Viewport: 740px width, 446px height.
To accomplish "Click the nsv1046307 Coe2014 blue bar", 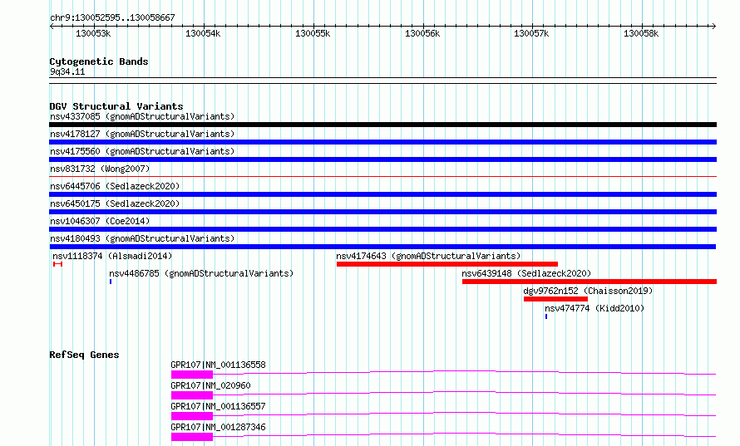I will (382, 229).
